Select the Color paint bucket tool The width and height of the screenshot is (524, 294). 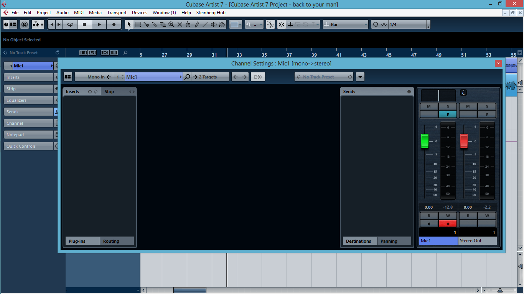tap(222, 24)
